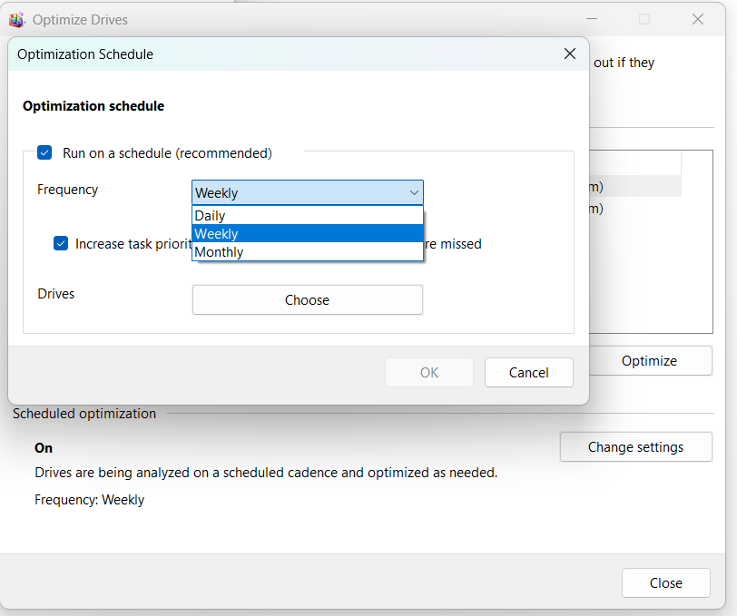Image resolution: width=737 pixels, height=616 pixels.
Task: Click the maximize button of Optimize Drives
Action: pyautogui.click(x=644, y=19)
